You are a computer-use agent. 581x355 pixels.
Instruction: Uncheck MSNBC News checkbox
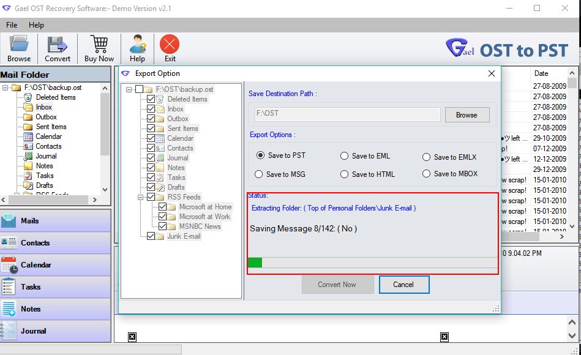pyautogui.click(x=162, y=226)
